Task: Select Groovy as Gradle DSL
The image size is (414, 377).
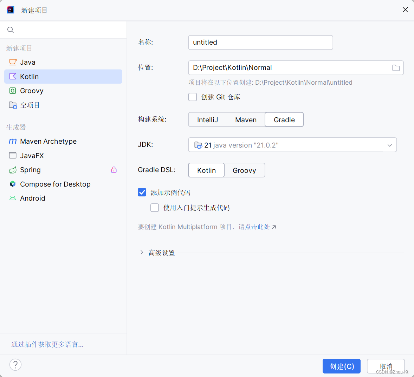Action: [244, 170]
